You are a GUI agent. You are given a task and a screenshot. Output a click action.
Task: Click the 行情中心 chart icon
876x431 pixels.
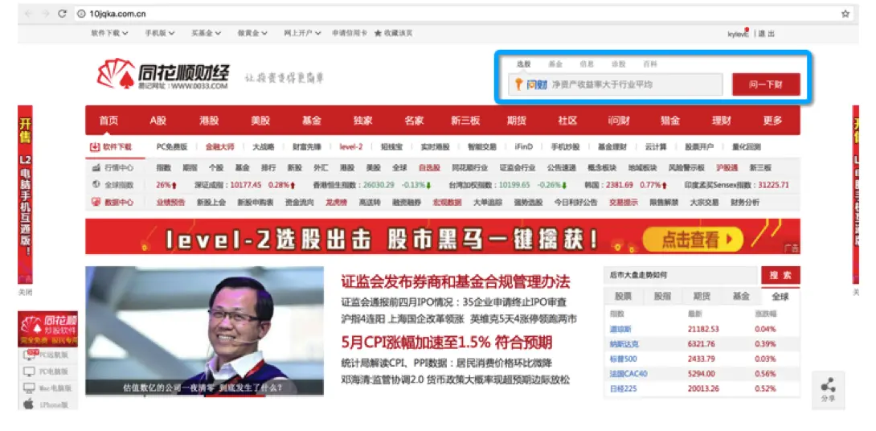pyautogui.click(x=96, y=168)
